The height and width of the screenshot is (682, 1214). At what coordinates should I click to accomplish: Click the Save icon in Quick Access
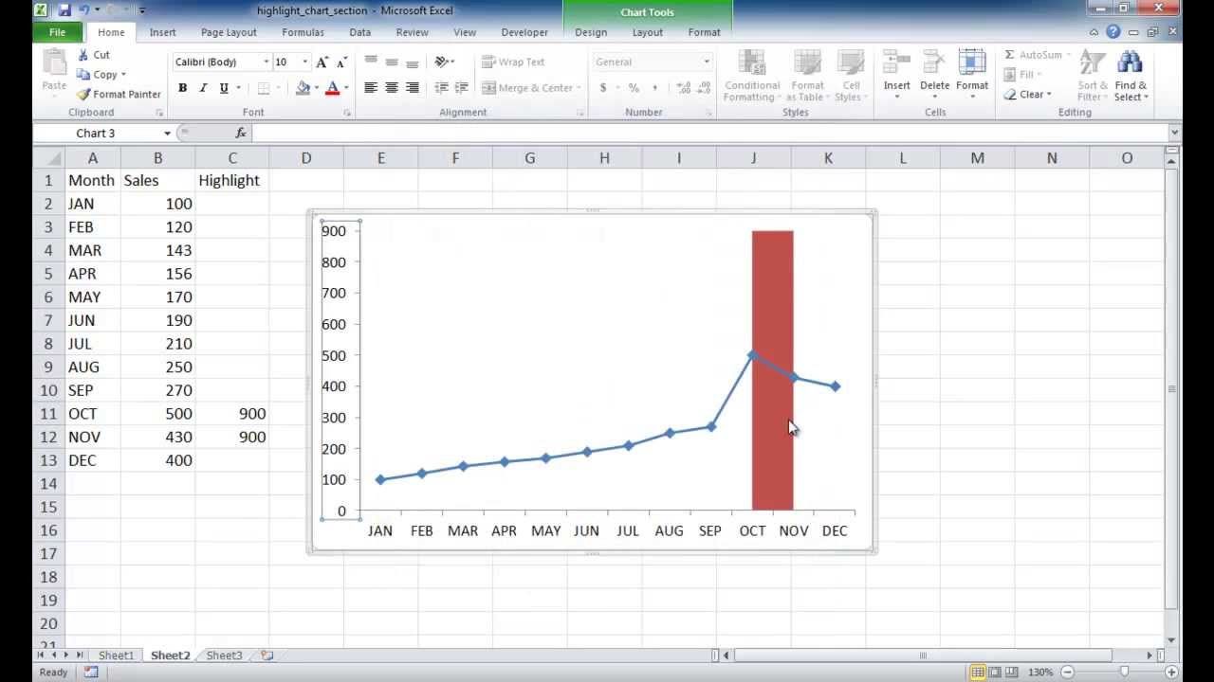click(x=64, y=10)
